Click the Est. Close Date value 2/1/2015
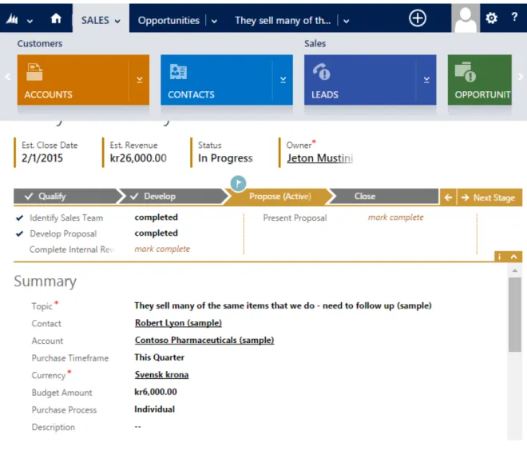The width and height of the screenshot is (527, 451). click(x=42, y=158)
